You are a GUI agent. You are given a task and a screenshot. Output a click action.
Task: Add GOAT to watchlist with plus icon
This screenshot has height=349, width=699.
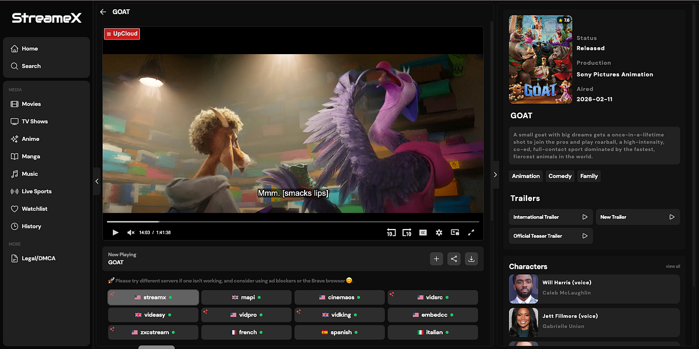point(436,259)
